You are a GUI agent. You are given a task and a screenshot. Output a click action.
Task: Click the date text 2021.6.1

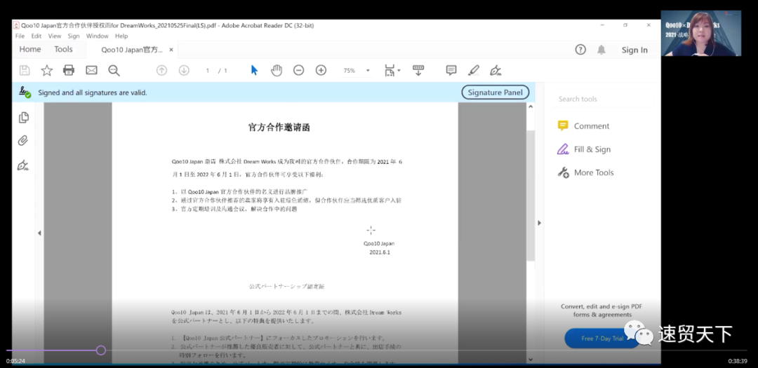click(x=380, y=252)
